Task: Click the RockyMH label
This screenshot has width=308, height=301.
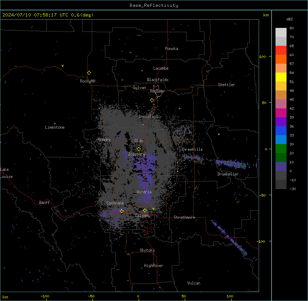Action: pos(88,81)
